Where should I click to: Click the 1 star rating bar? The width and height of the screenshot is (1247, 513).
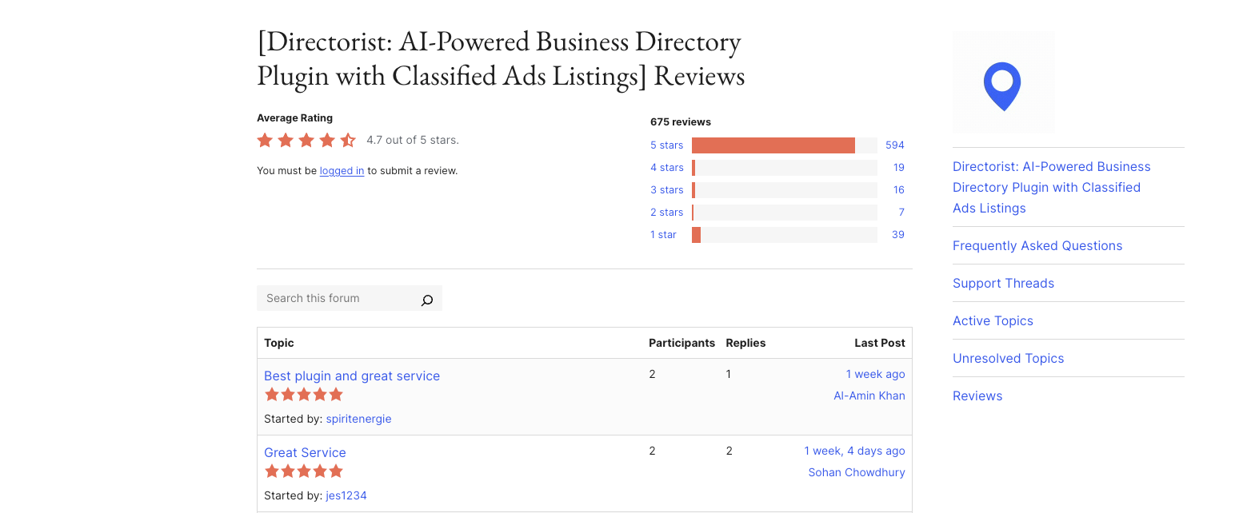click(785, 235)
